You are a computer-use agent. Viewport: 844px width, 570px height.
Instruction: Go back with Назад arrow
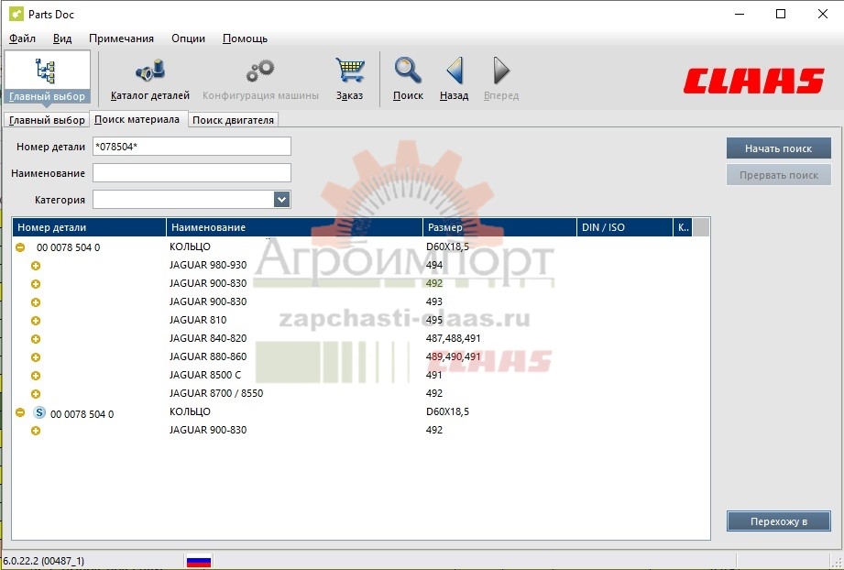[x=454, y=79]
